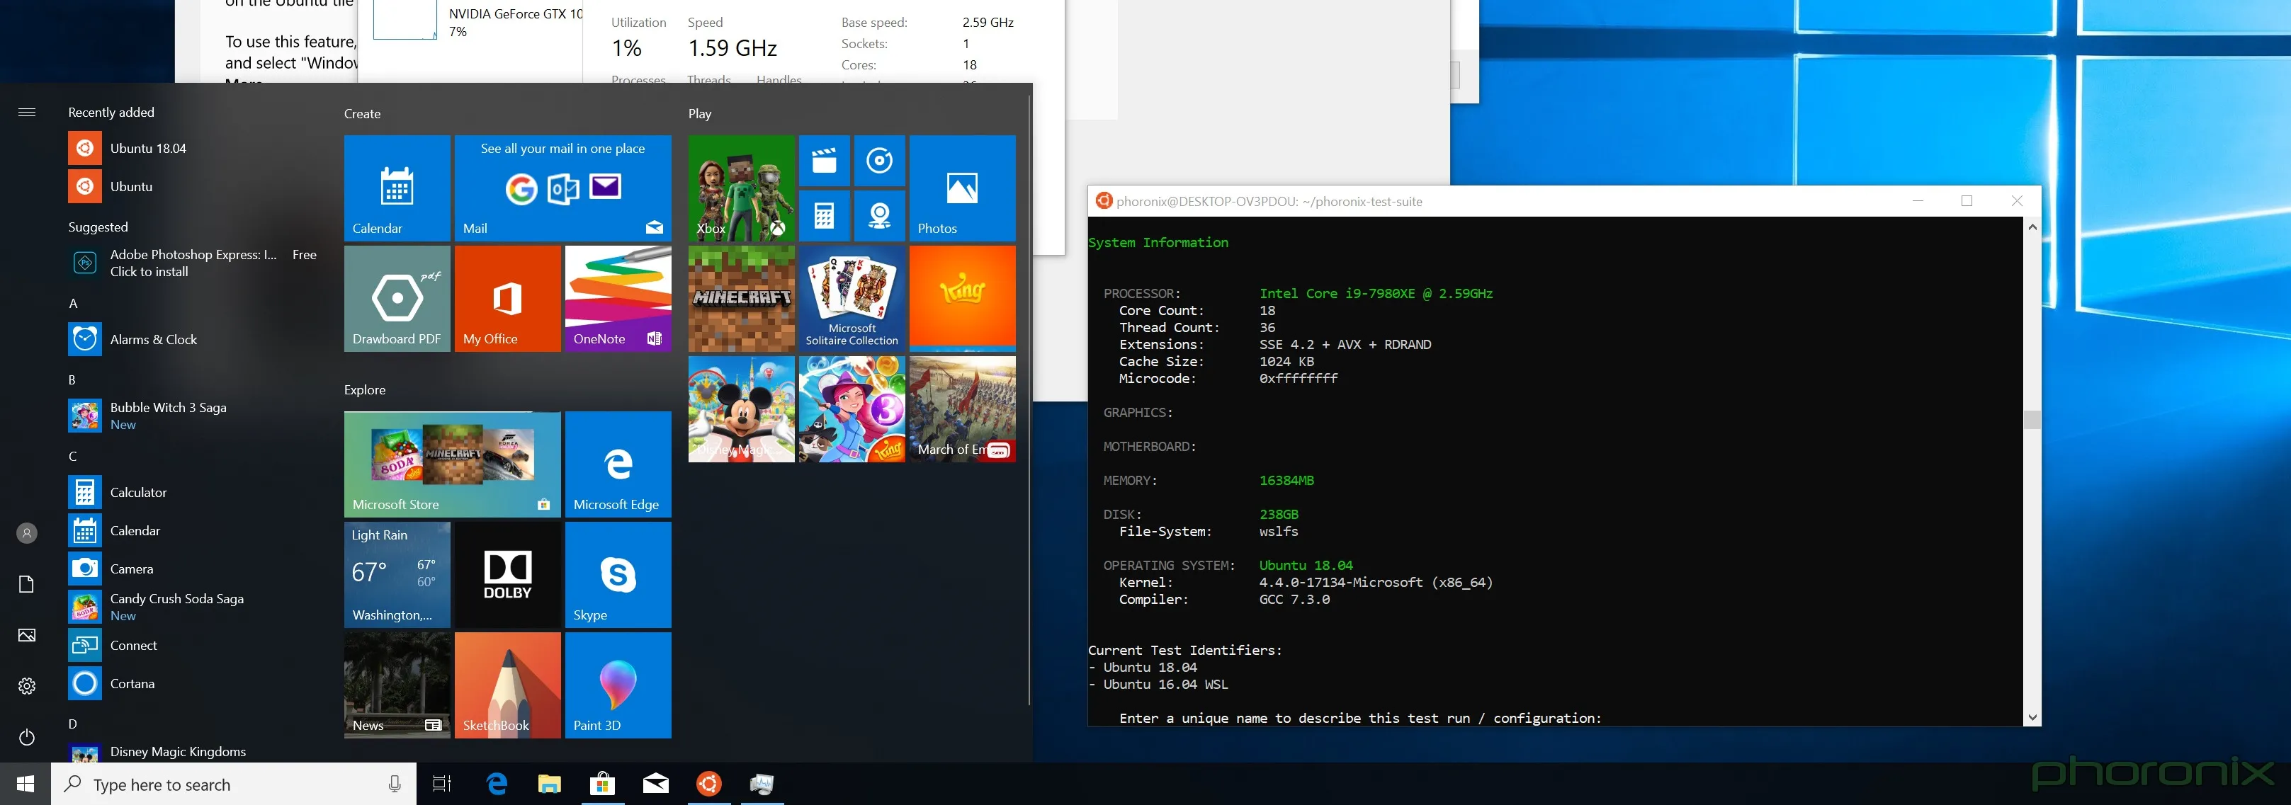Open the Microsoft Store tile
Screen dimensions: 2291x805
453,464
